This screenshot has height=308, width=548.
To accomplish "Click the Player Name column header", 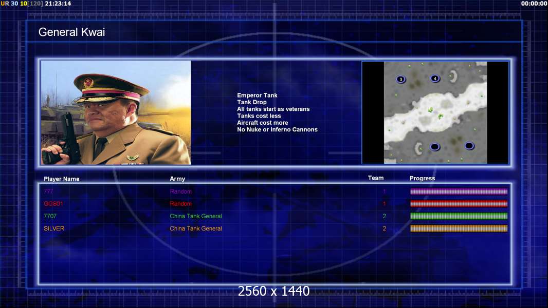I will [x=62, y=179].
